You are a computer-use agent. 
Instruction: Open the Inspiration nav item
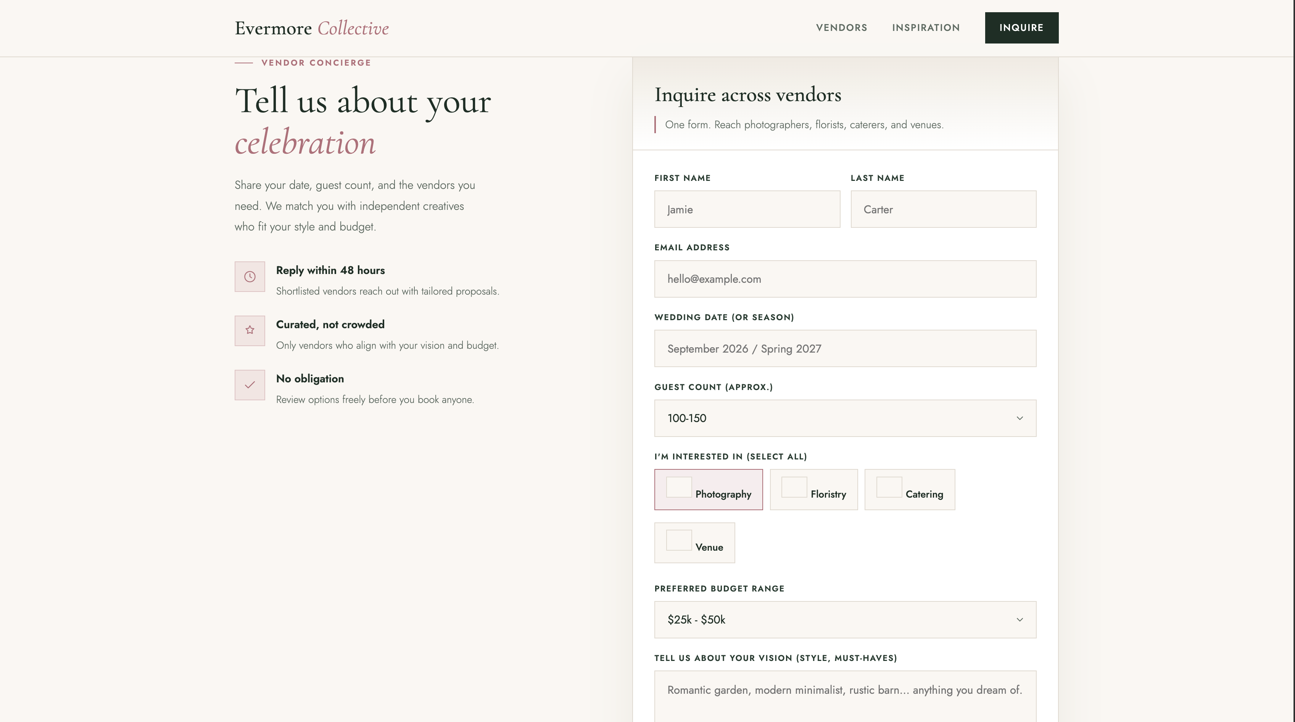pos(926,27)
